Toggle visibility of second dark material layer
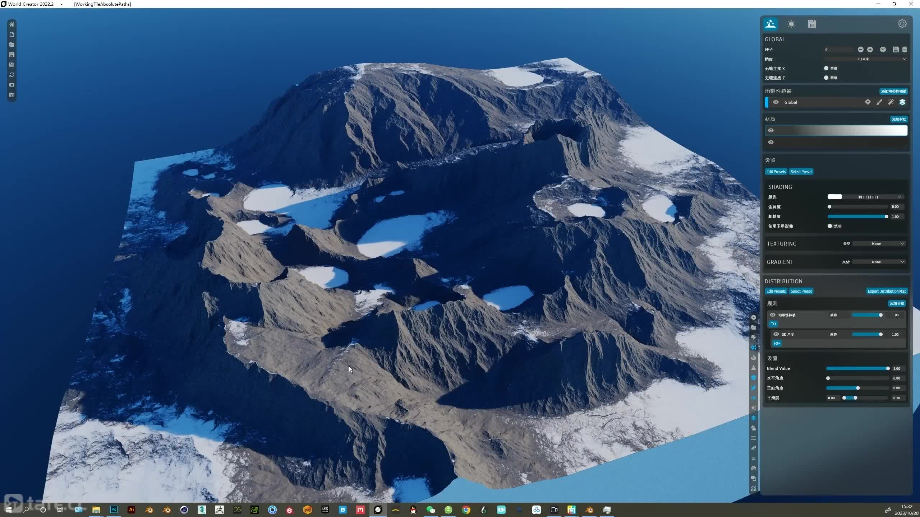 pos(771,142)
